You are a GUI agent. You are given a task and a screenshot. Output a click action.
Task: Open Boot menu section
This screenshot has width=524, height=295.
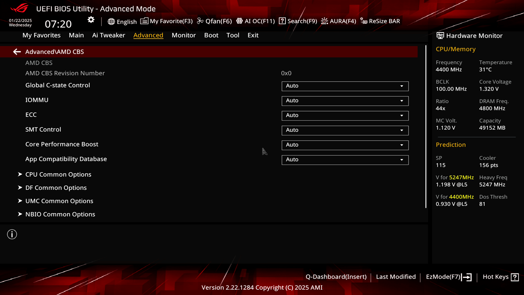(x=212, y=35)
